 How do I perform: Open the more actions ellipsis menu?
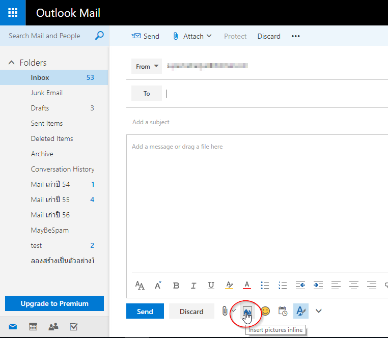[x=295, y=36]
